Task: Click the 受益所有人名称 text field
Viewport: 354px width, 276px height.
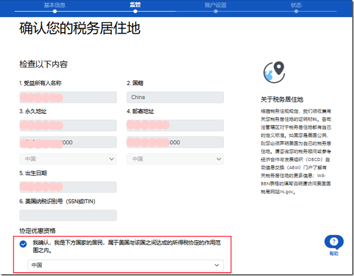Action: point(68,97)
